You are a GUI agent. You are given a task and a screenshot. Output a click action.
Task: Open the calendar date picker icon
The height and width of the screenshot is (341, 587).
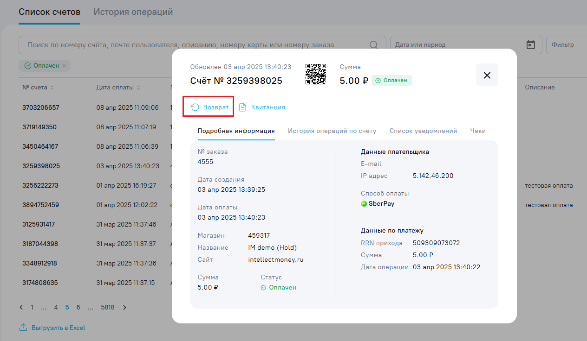[531, 45]
